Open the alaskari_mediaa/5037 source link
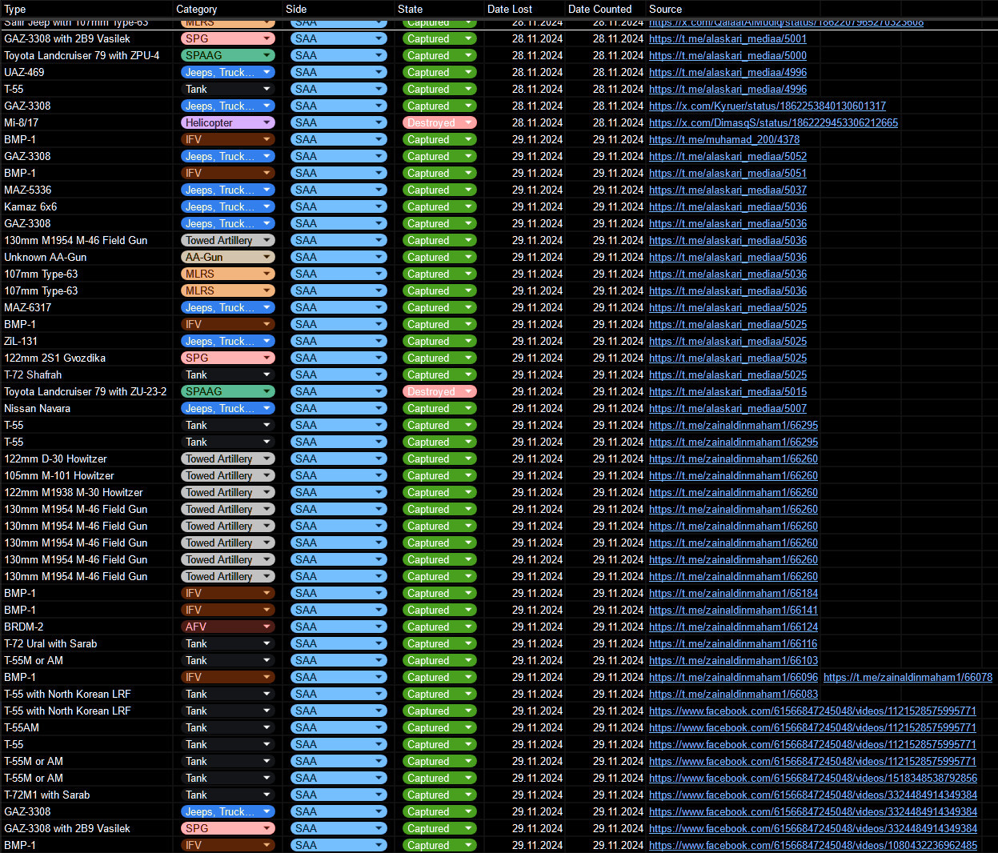Screen dimensions: 998x853 coord(727,190)
